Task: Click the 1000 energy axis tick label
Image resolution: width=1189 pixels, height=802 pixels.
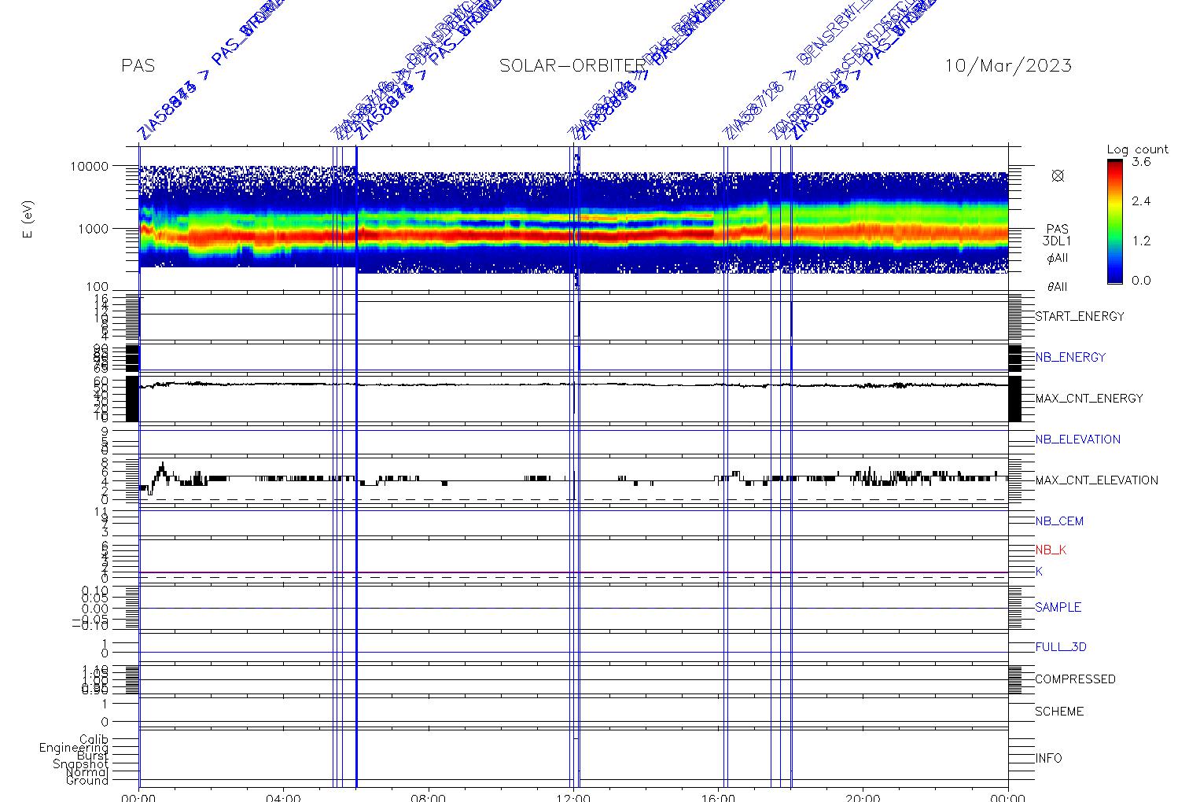Action: [93, 229]
